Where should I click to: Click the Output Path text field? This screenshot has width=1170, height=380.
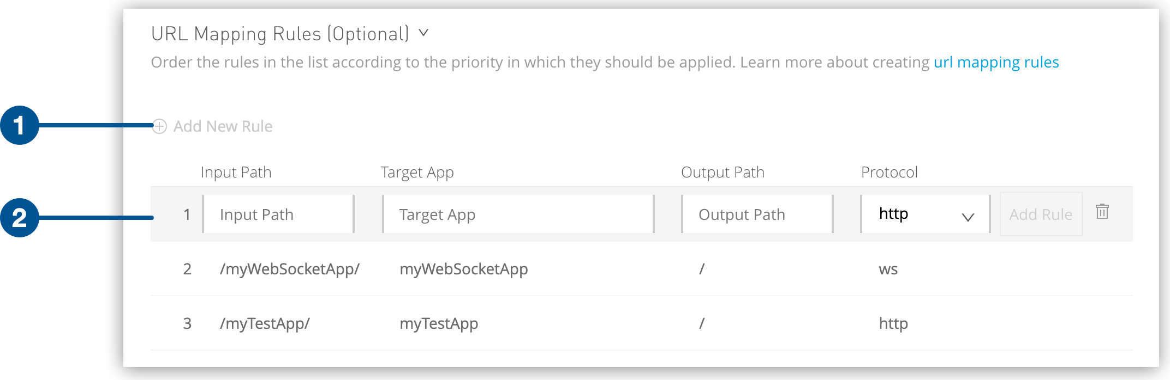click(757, 214)
